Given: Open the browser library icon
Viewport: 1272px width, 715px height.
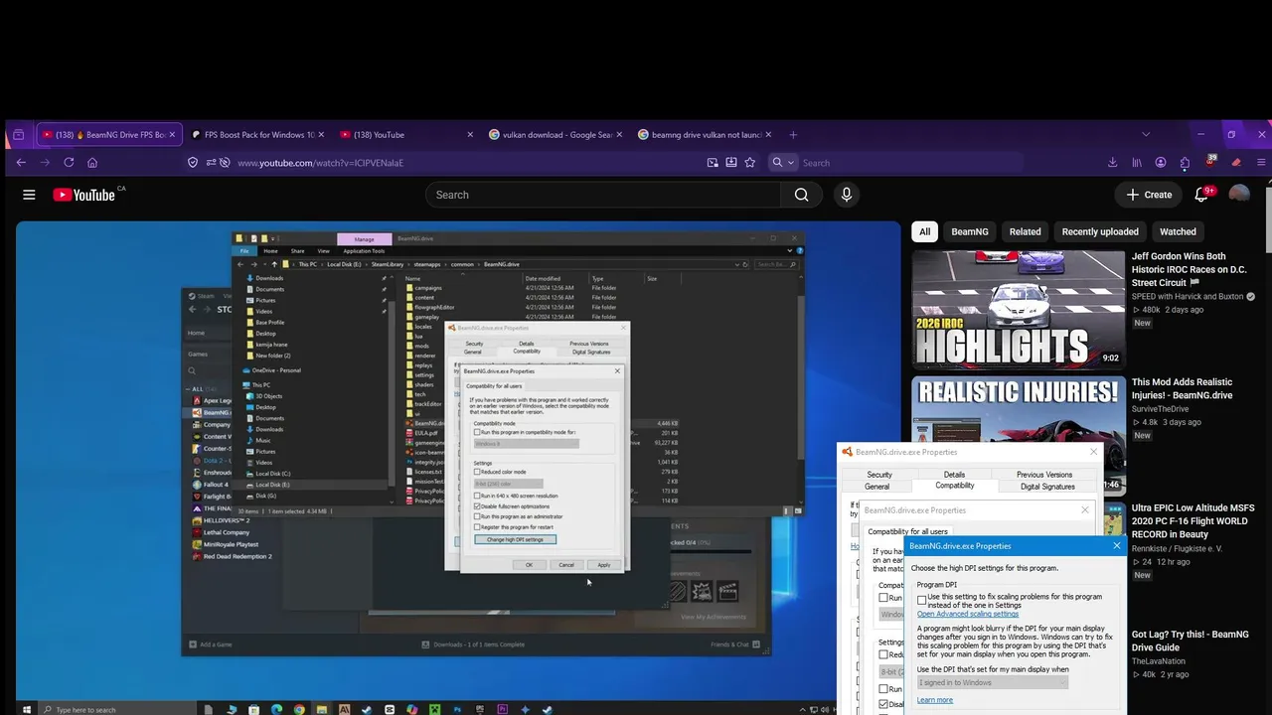Looking at the screenshot, I should (1137, 163).
